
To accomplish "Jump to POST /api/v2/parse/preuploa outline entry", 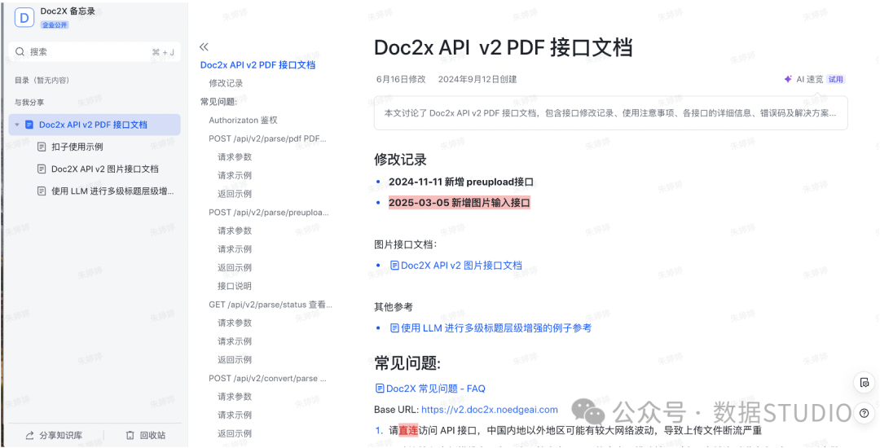I will pos(269,213).
